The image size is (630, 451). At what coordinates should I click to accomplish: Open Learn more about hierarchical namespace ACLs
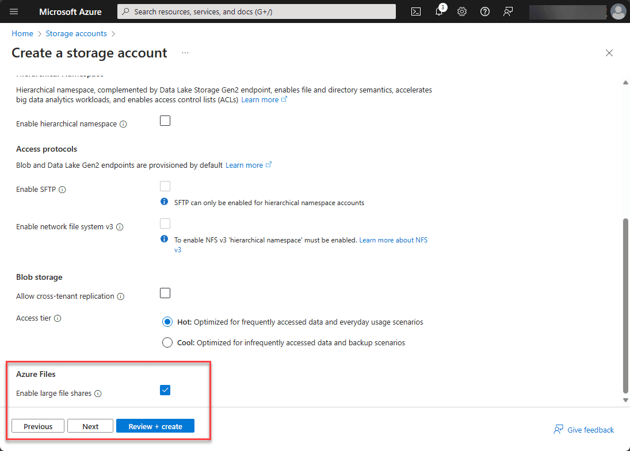click(x=260, y=100)
